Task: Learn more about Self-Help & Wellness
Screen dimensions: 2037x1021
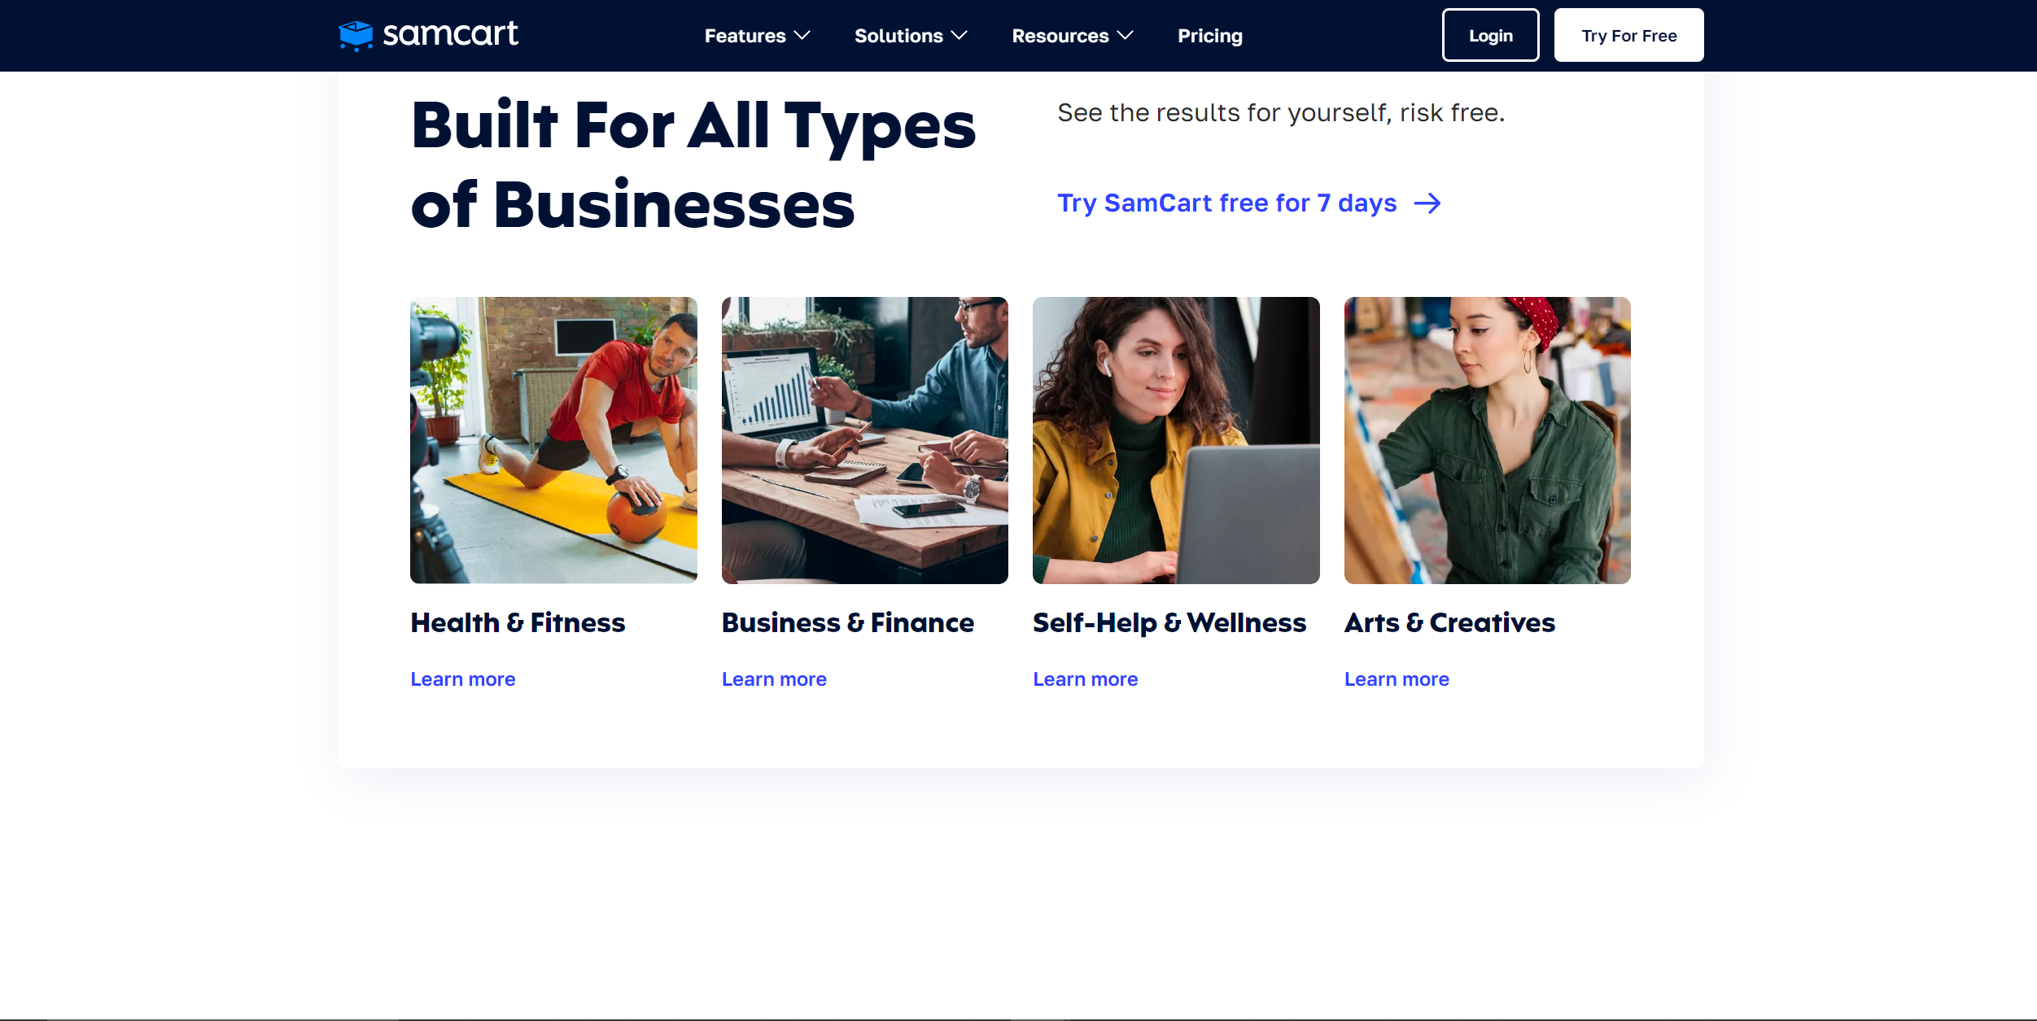Action: pyautogui.click(x=1086, y=679)
